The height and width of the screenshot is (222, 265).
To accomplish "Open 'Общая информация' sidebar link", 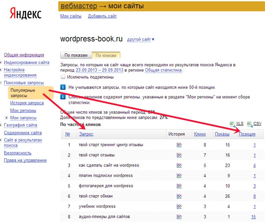I will coord(24,55).
